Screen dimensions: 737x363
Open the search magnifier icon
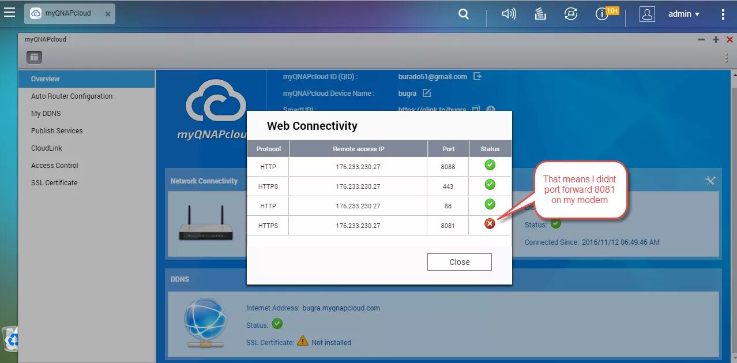click(464, 14)
